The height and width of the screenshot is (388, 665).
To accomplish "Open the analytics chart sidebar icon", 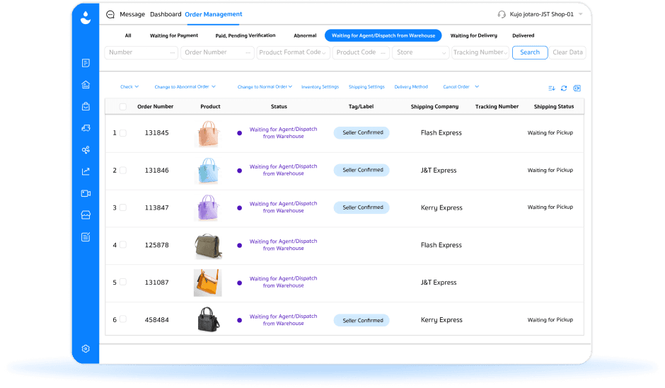I will click(86, 171).
